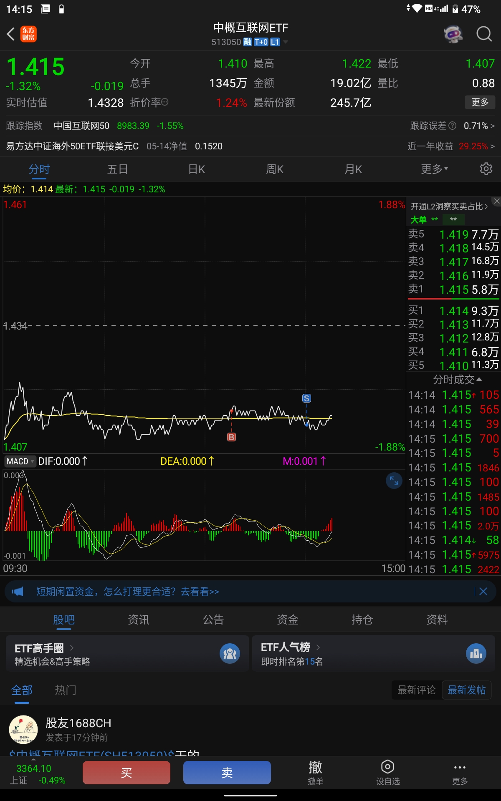This screenshot has width=501, height=801.
Task: Expand 跟踪误差 0.71% details
Action: [479, 126]
